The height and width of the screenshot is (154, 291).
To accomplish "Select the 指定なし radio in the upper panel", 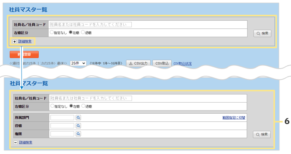I will pos(52,32).
